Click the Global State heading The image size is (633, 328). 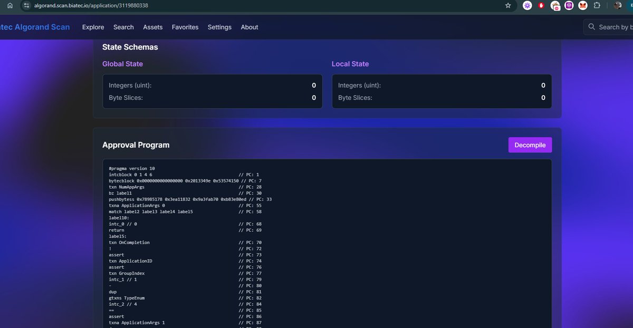pos(122,64)
